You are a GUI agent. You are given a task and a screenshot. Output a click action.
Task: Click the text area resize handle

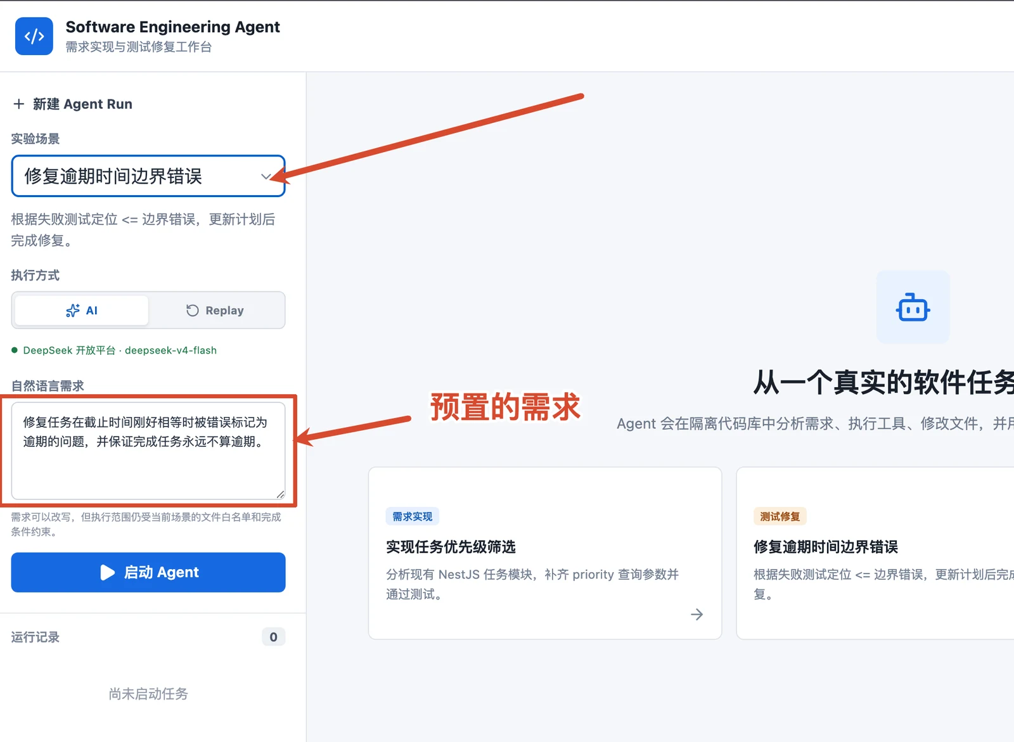[280, 494]
